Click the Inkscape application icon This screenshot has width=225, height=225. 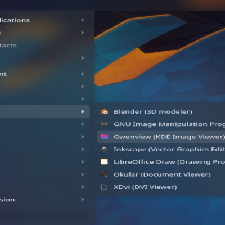(x=104, y=149)
